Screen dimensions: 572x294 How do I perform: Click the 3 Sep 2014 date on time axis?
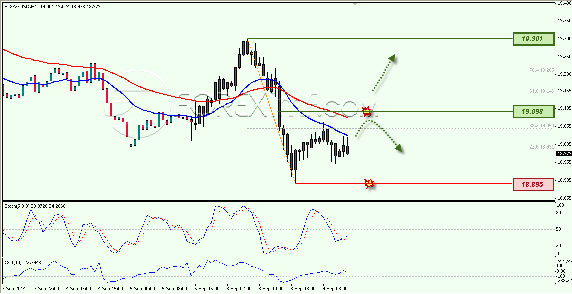pyautogui.click(x=14, y=289)
